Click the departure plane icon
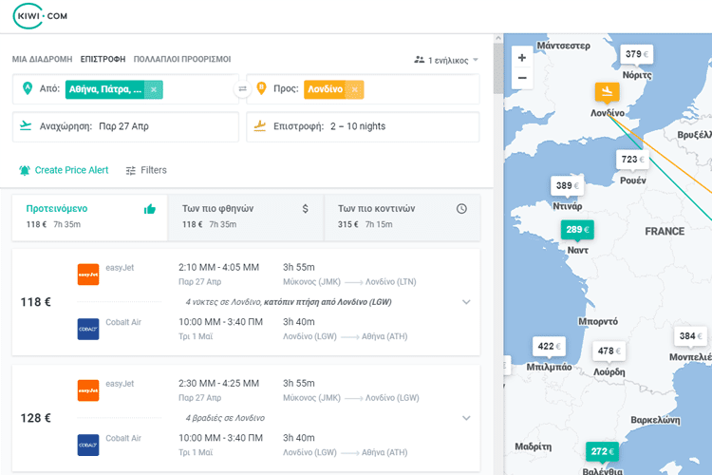Screen dimensions: 712x475 pos(26,126)
